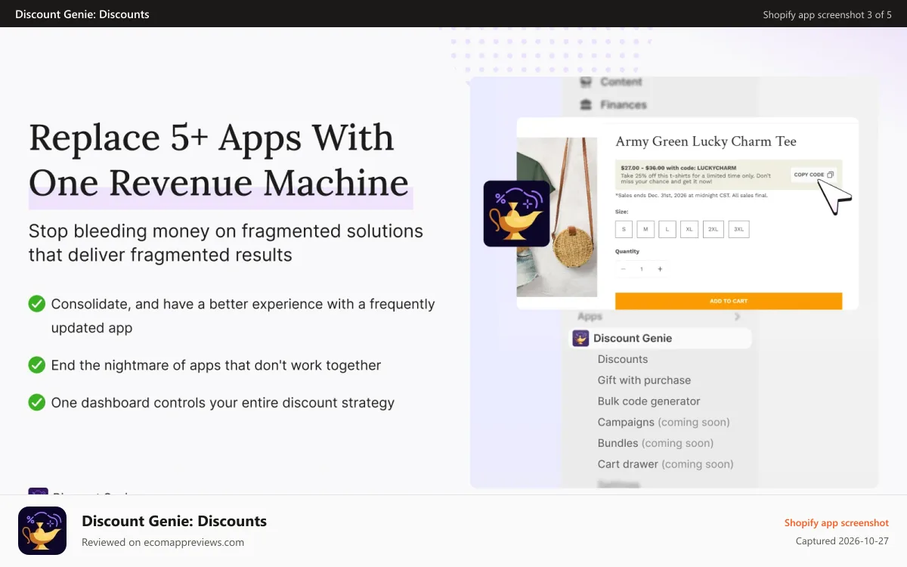
Task: Select size S
Action: tap(624, 229)
